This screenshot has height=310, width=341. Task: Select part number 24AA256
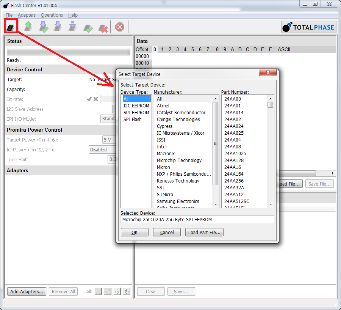245,181
